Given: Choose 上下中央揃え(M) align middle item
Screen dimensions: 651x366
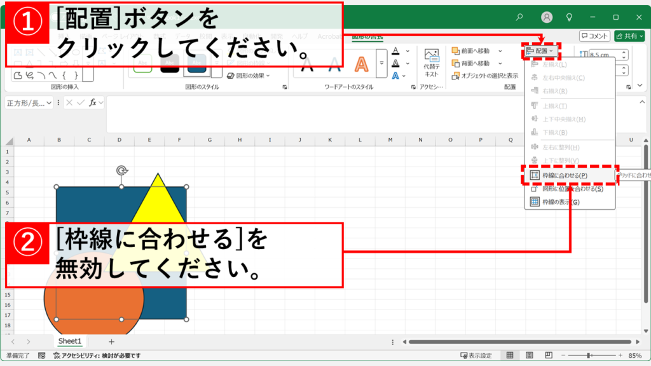Looking at the screenshot, I should [570, 119].
